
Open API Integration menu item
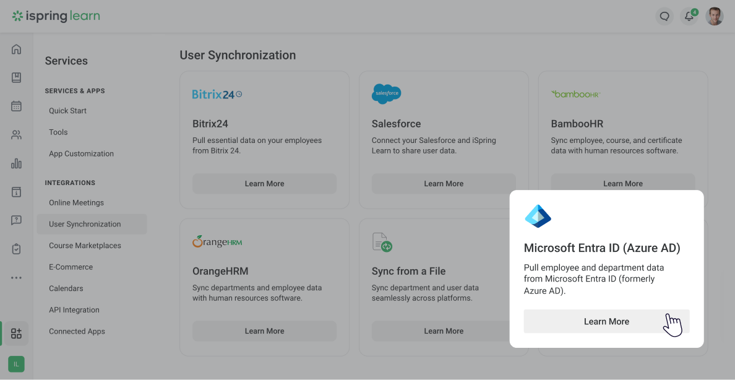point(74,310)
